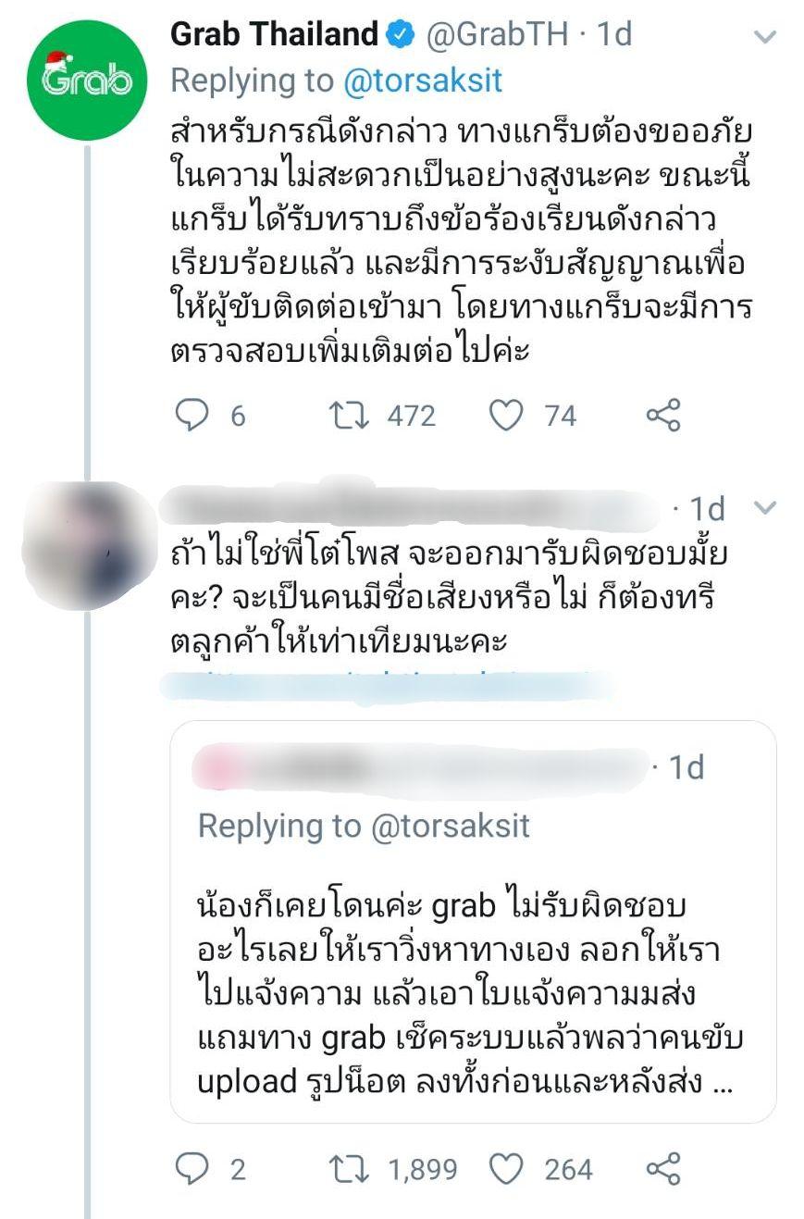Retweet the Grab Thailand tweet

click(350, 416)
